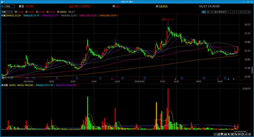Zoom out chart with minus icon

click(x=246, y=134)
